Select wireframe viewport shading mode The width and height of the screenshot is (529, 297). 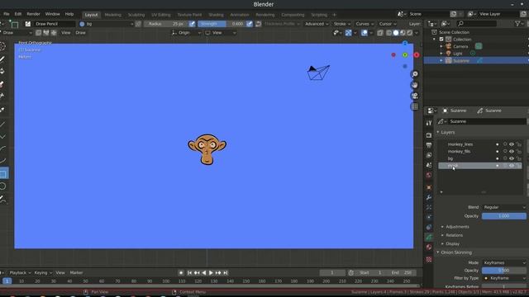tap(389, 33)
